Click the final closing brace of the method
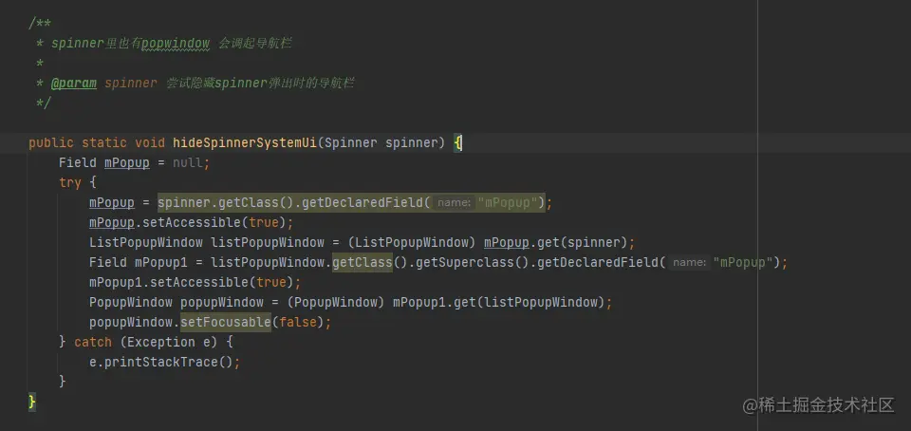Viewport: 911px width, 431px height. pyautogui.click(x=32, y=402)
